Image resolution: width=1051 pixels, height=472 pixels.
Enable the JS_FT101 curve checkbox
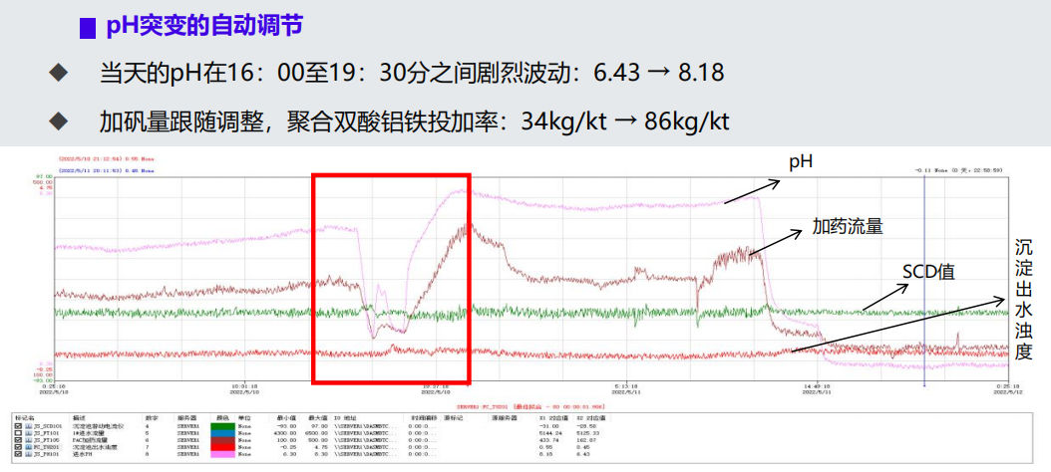point(19,433)
